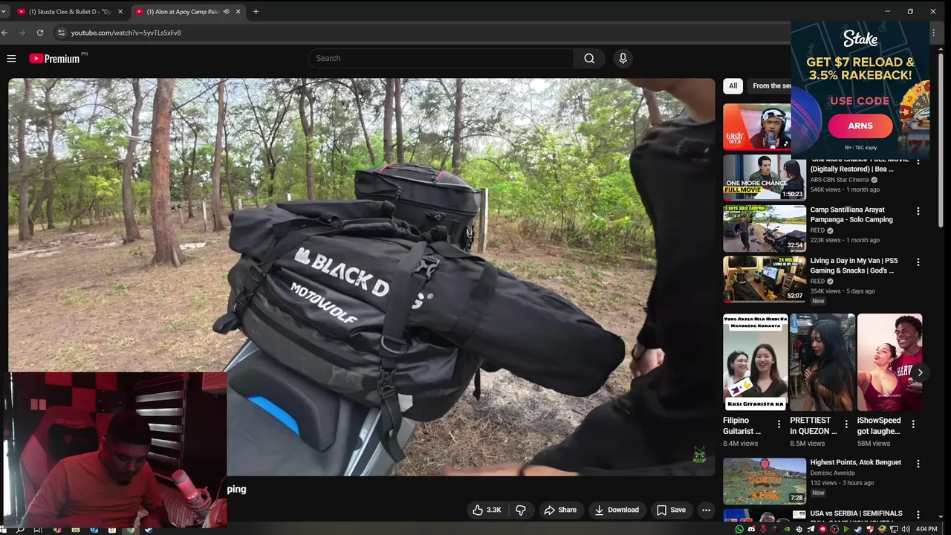
Task: Open 'iShowSpeed got laughed' short
Action: pyautogui.click(x=889, y=363)
